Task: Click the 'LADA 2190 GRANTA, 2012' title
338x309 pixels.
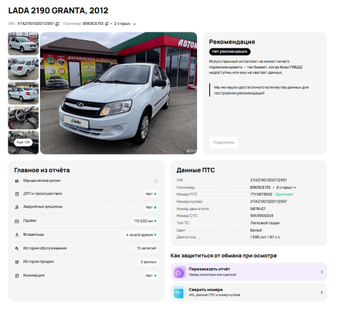Action: (58, 10)
